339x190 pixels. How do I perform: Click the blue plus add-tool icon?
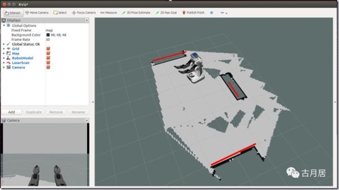pyautogui.click(x=211, y=13)
